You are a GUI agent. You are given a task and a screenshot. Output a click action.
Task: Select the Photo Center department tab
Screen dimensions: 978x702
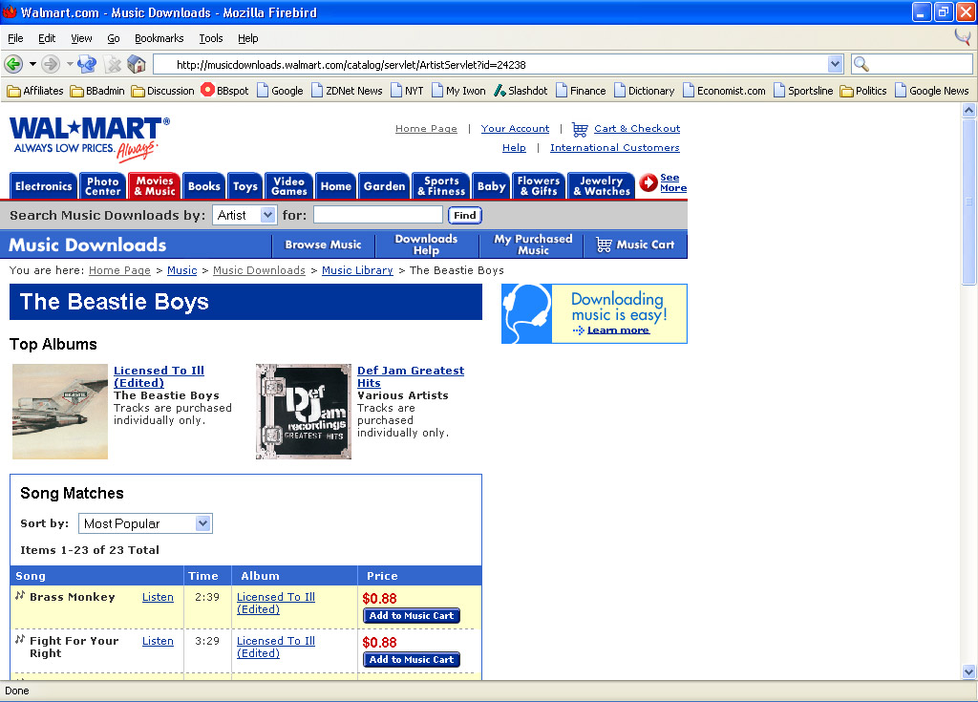pos(103,186)
